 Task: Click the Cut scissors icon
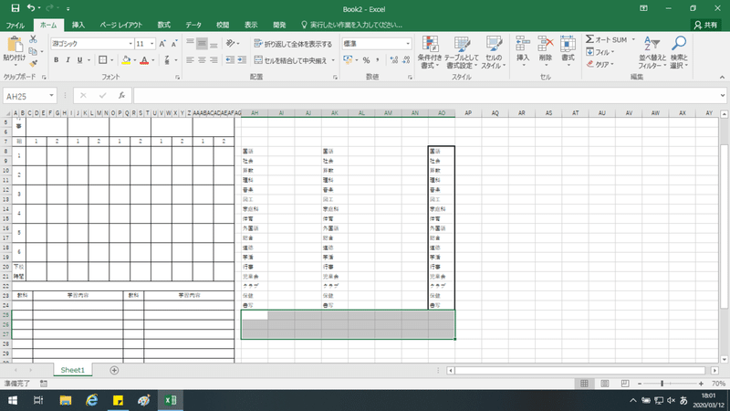[x=33, y=39]
